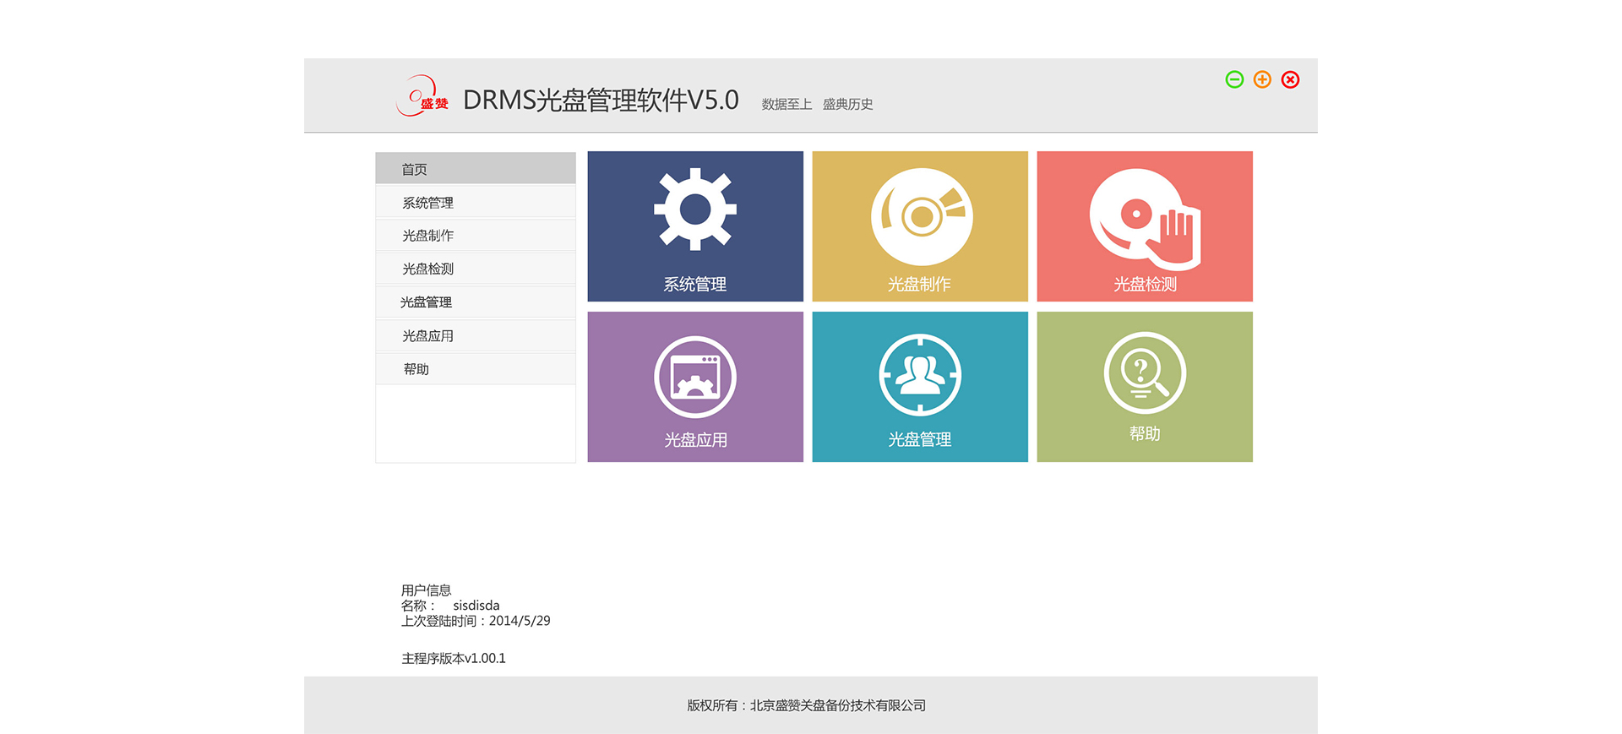Click the orange maximize plus icon
This screenshot has width=1622, height=734.
[x=1262, y=79]
